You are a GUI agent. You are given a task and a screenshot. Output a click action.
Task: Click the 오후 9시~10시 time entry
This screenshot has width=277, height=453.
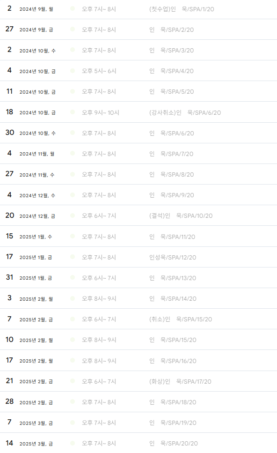101,113
